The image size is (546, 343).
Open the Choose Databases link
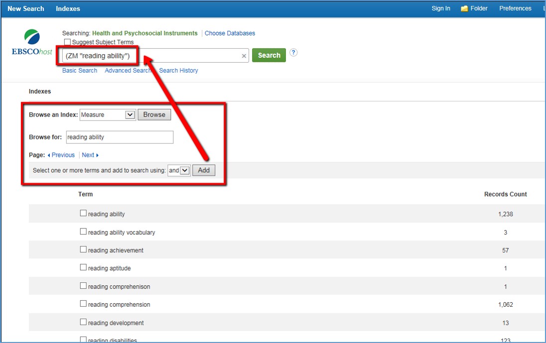point(230,33)
